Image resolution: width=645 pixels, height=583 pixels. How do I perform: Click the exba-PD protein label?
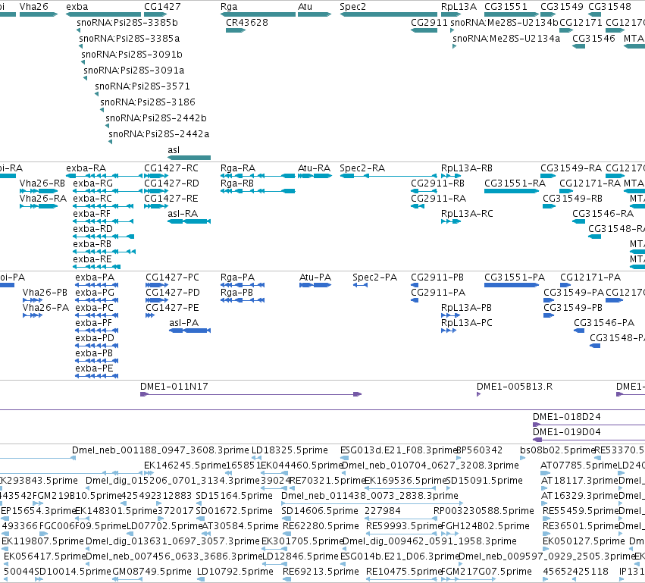coord(95,338)
